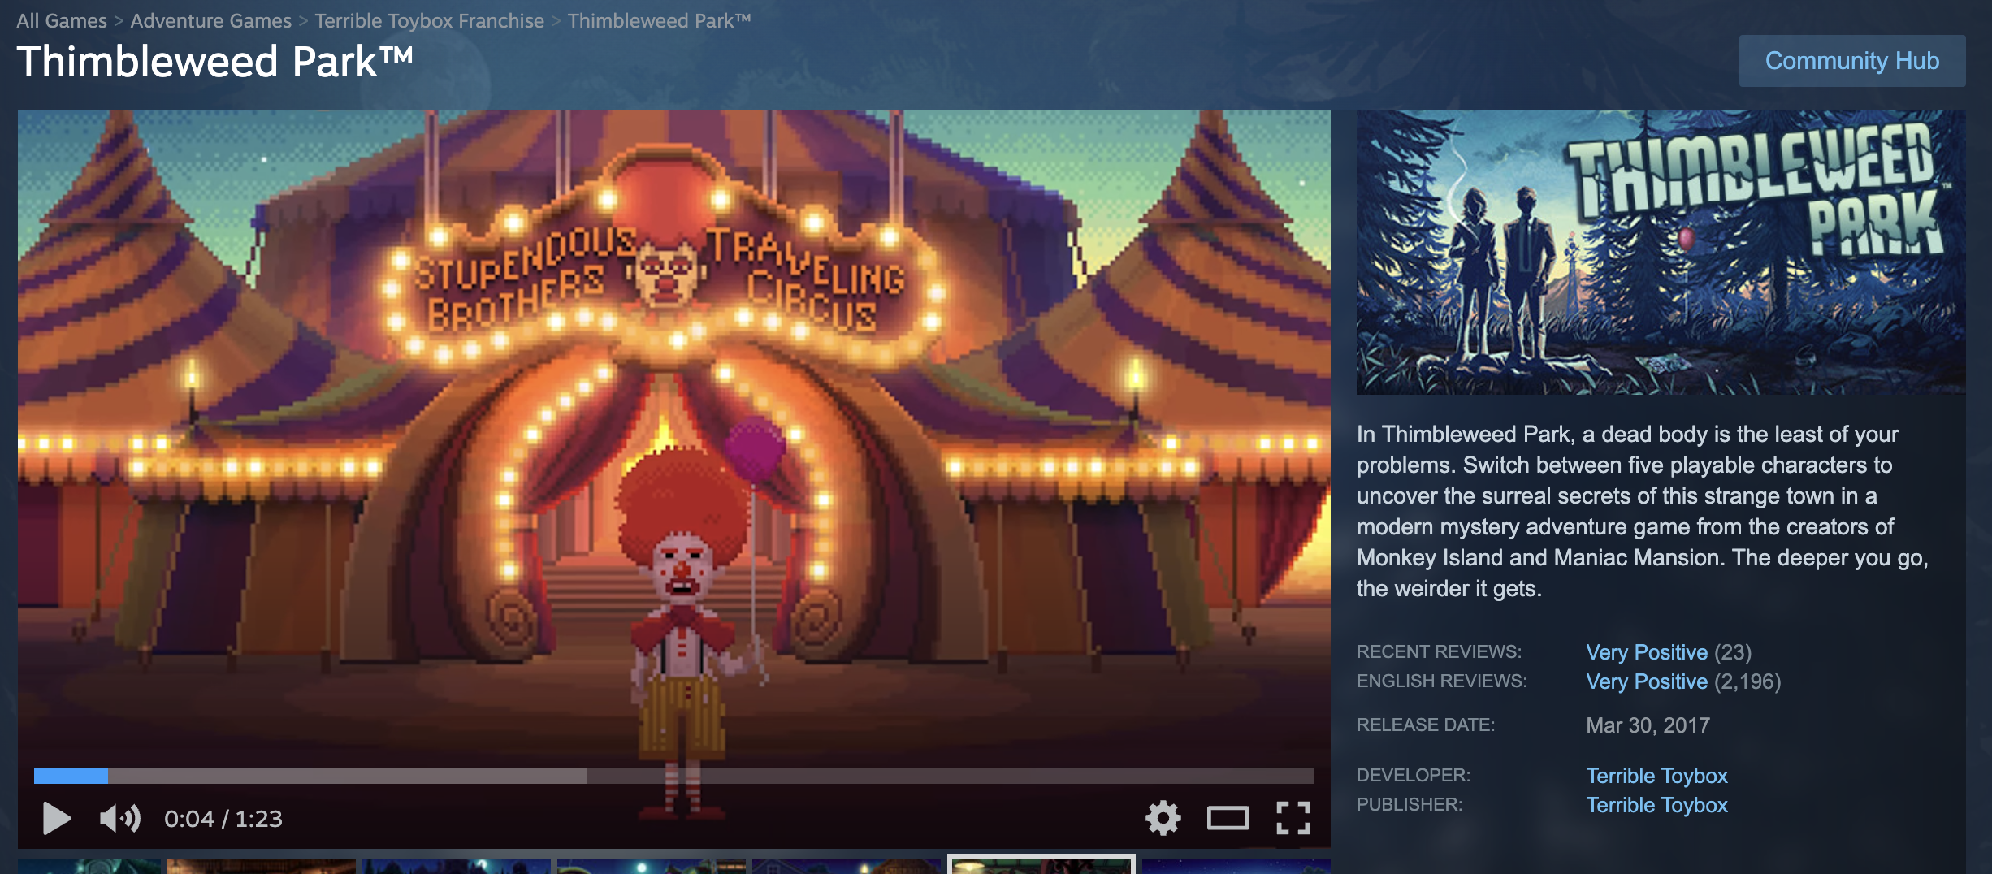The width and height of the screenshot is (1992, 874).
Task: Open the Community Hub
Action: click(1852, 61)
